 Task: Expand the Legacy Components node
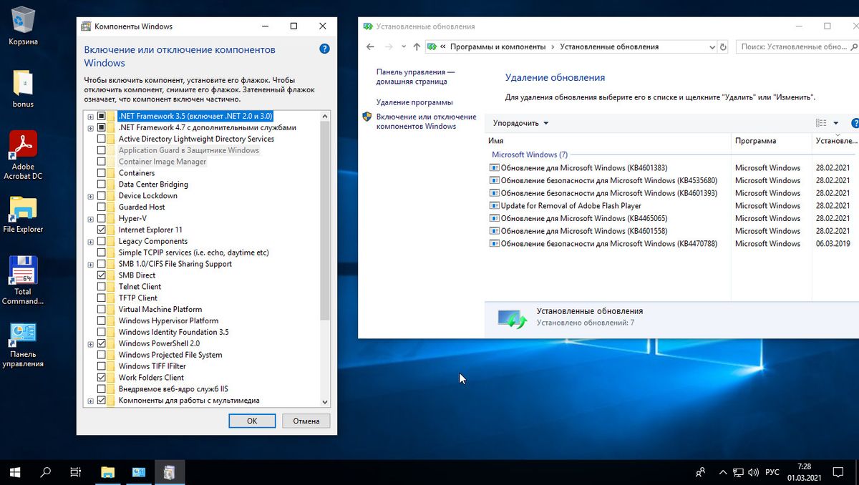coord(90,241)
